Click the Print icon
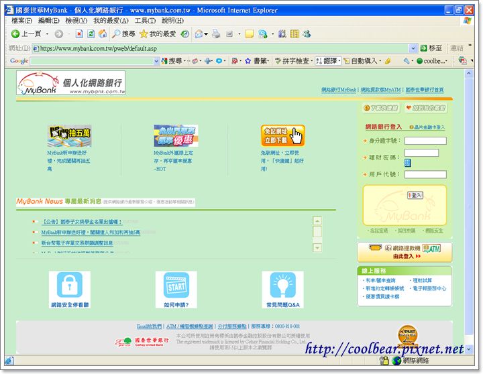The width and height of the screenshot is (483, 374). click(x=216, y=34)
